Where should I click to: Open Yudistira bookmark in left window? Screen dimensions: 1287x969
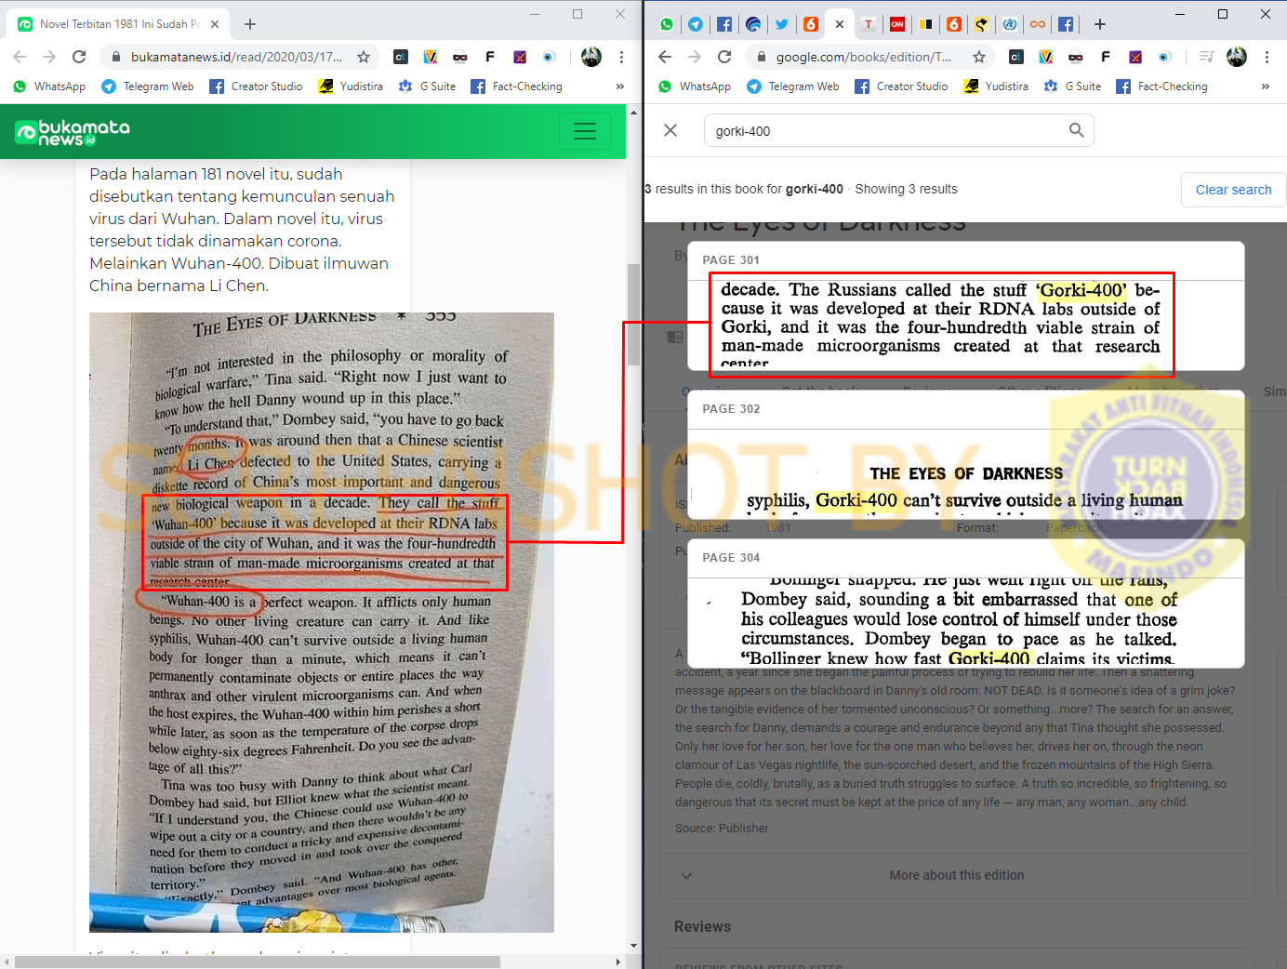pos(351,86)
